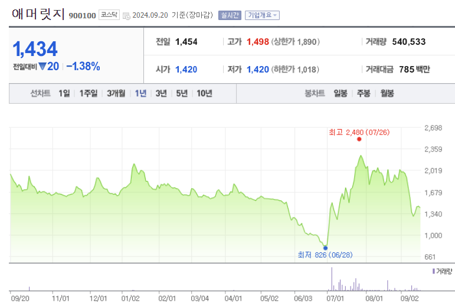Click the 07/01 date axis label

[335, 298]
